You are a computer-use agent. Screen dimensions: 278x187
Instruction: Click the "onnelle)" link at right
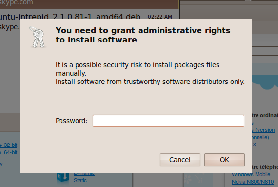(x=260, y=137)
